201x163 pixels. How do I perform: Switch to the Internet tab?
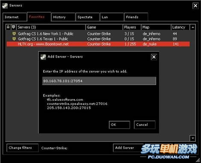pyautogui.click(x=15, y=17)
